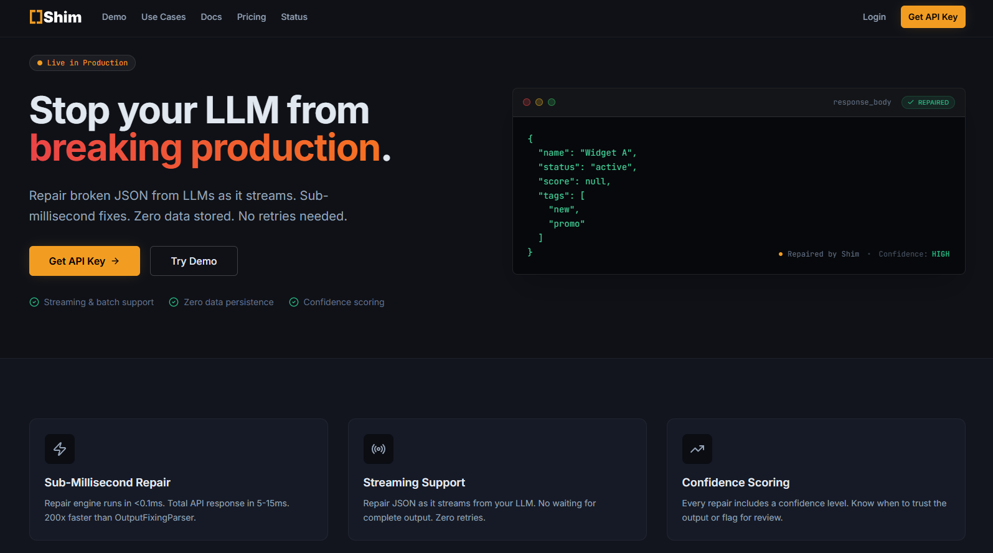Click the REPAIRED status badge
The width and height of the screenshot is (993, 553).
[928, 102]
